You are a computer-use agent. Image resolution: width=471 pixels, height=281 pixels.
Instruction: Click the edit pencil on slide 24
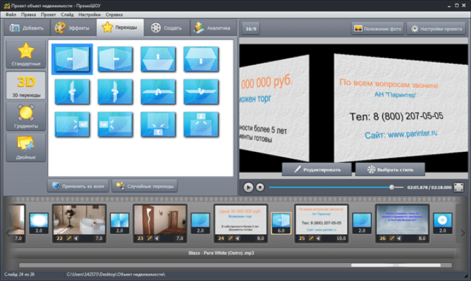pyautogui.click(x=230, y=238)
